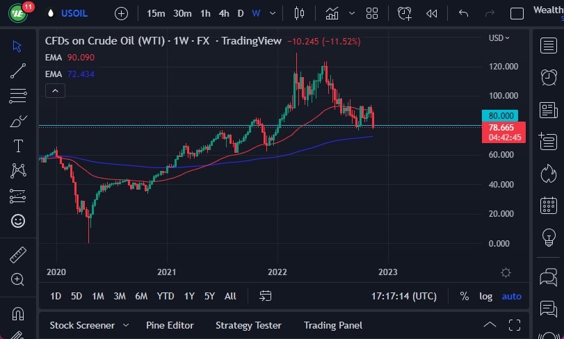Open the Pine Editor tab

(x=170, y=325)
